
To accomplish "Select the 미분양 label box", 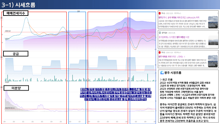I will coord(16,88).
